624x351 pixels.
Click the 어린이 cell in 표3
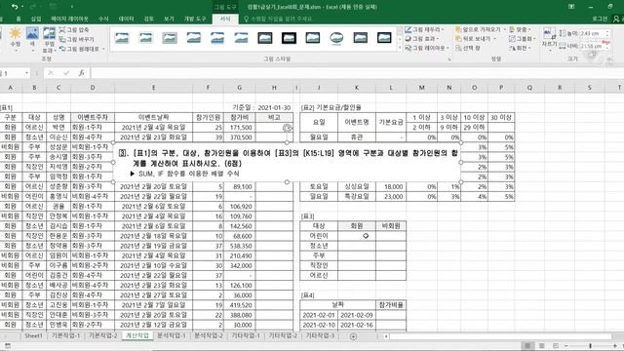click(x=319, y=236)
